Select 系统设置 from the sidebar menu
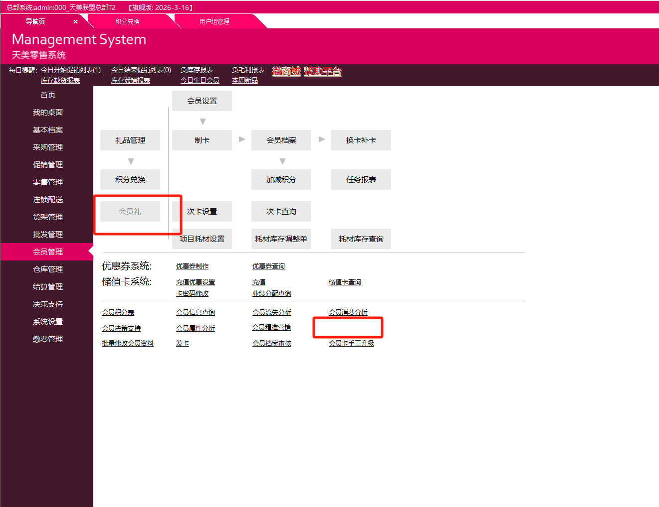This screenshot has height=507, width=659. point(47,321)
